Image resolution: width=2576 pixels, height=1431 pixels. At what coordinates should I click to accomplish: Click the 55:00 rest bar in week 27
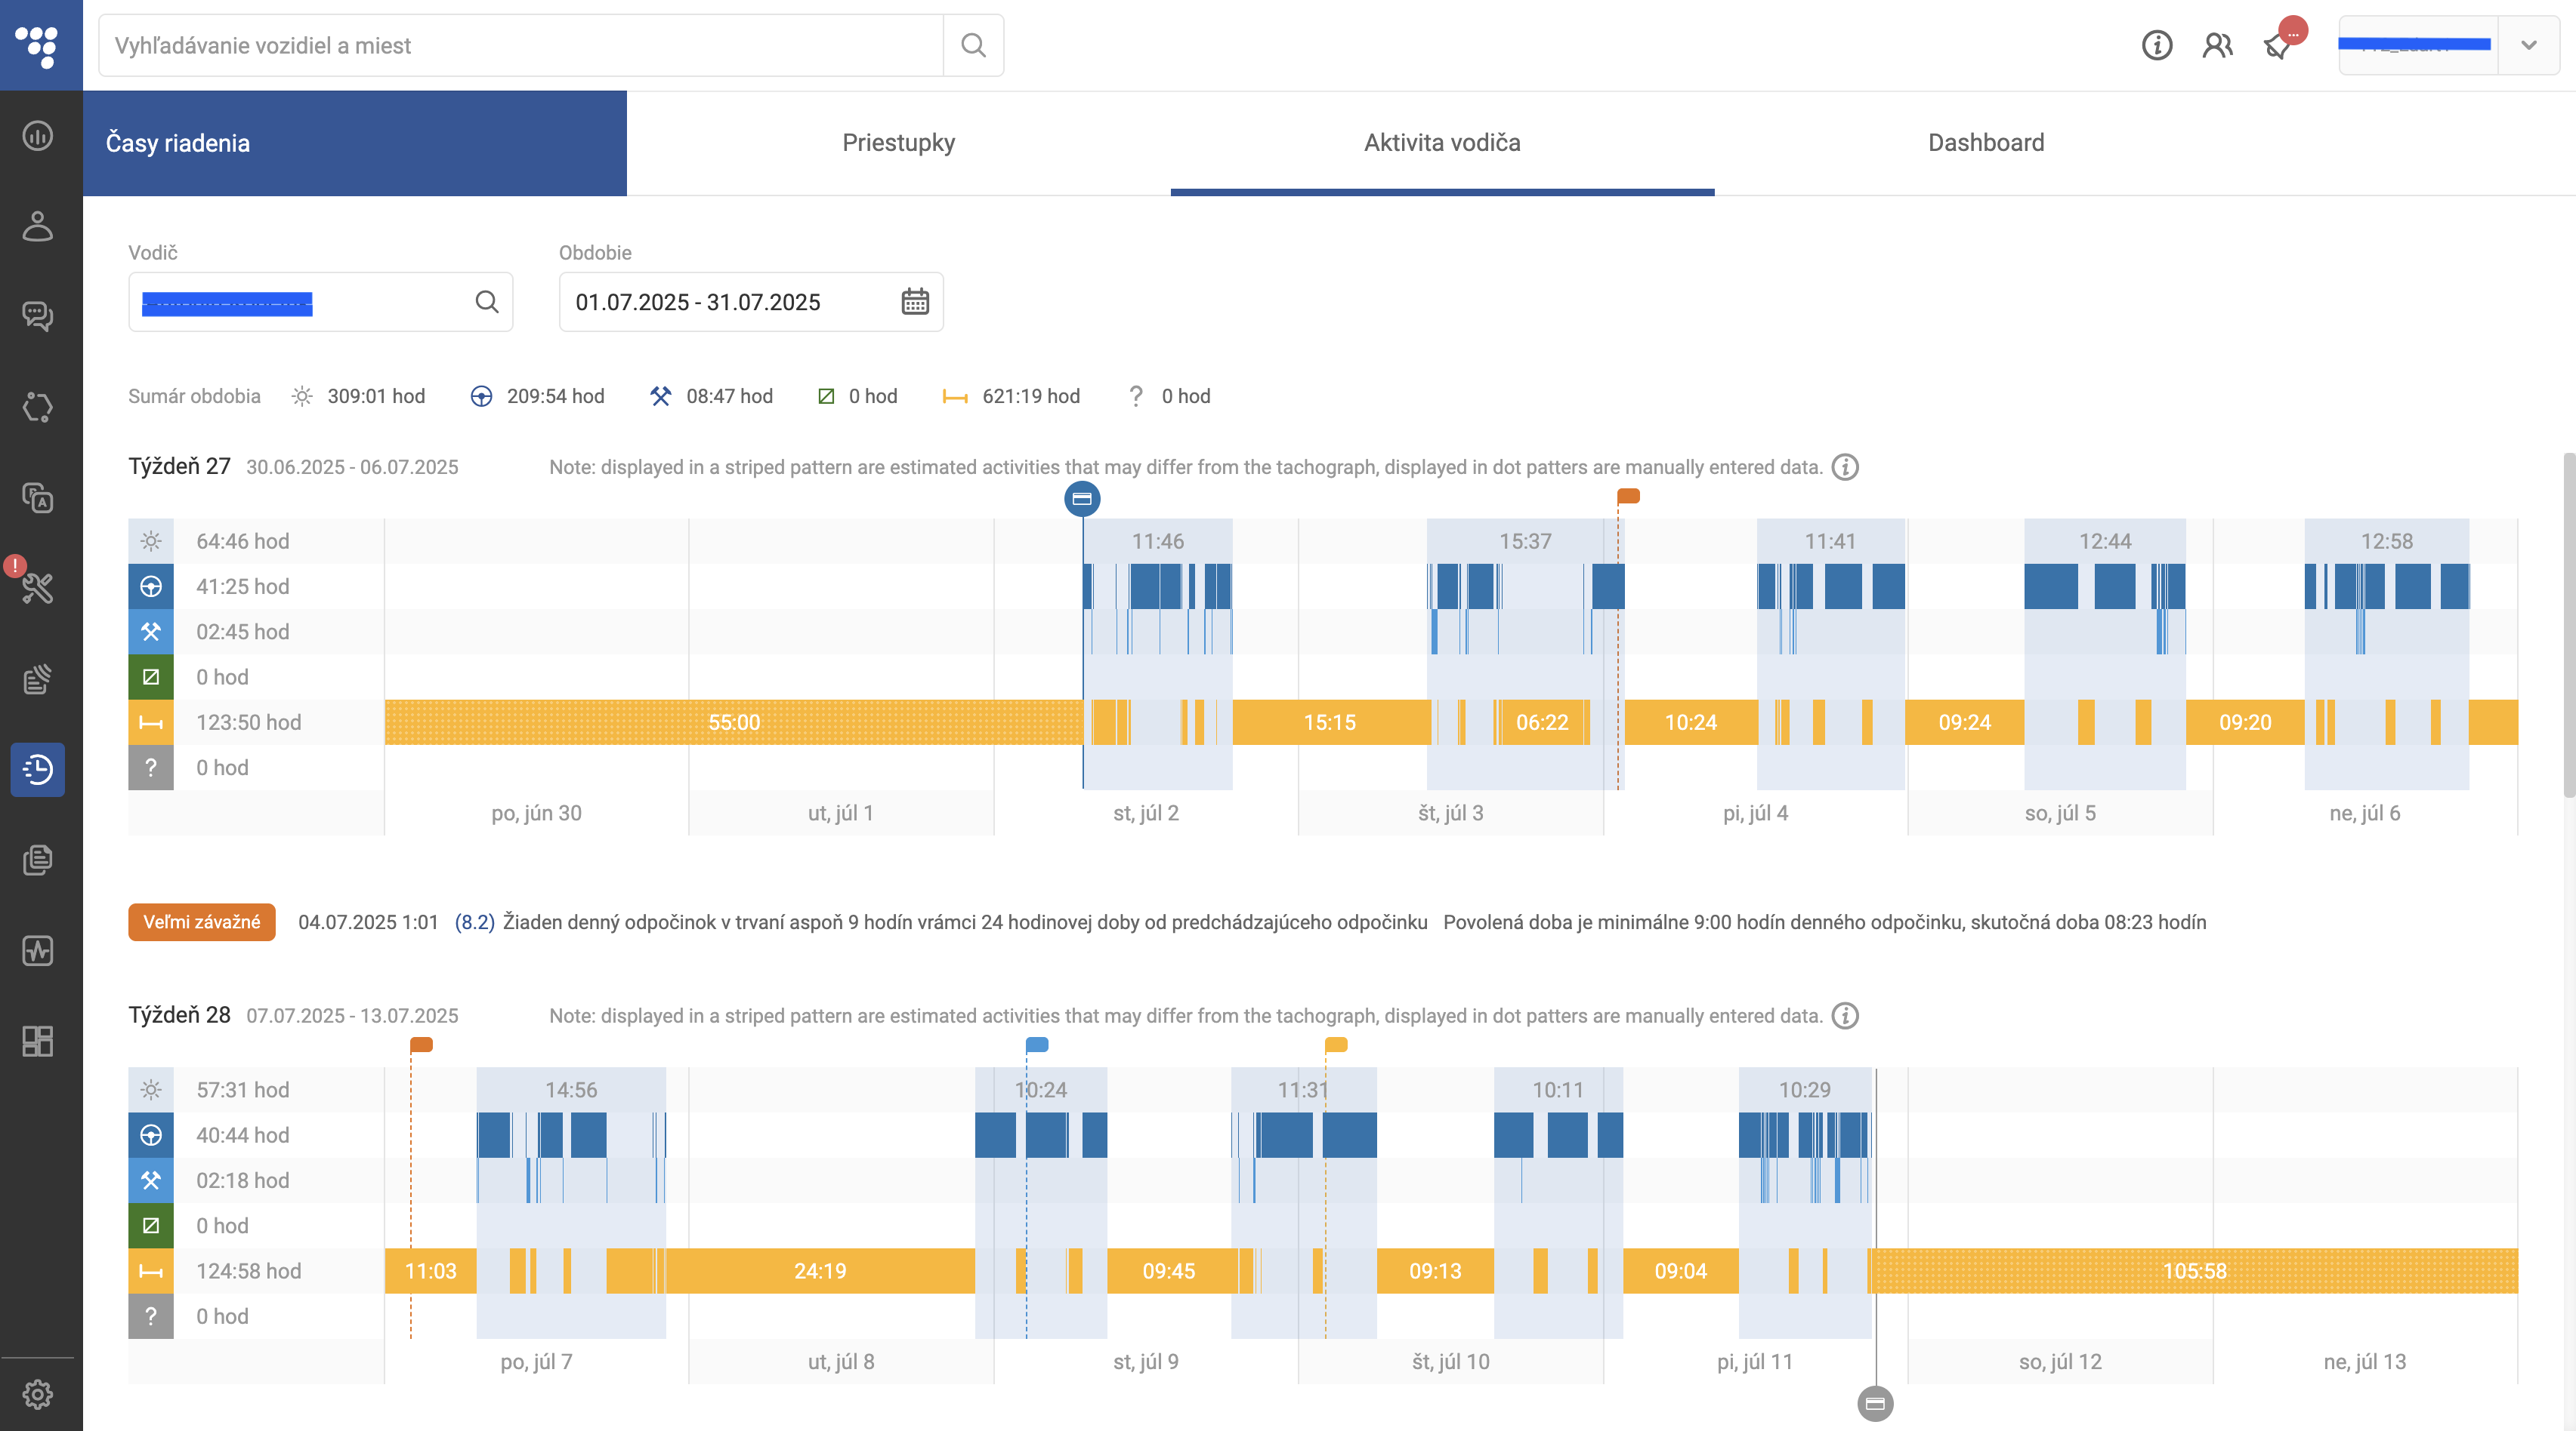[x=734, y=722]
